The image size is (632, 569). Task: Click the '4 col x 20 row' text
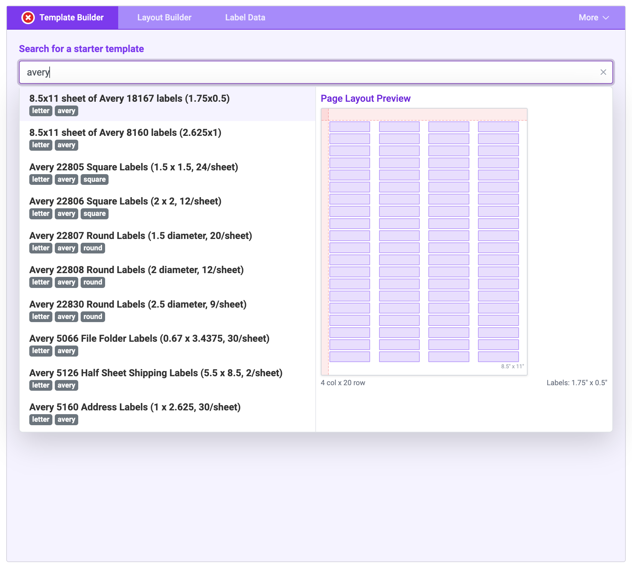click(343, 383)
